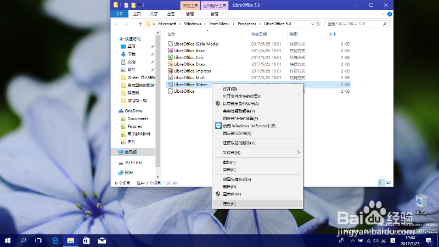Image resolution: width=439 pixels, height=247 pixels.
Task: Select Documents under OneDrive
Action: 138,119
